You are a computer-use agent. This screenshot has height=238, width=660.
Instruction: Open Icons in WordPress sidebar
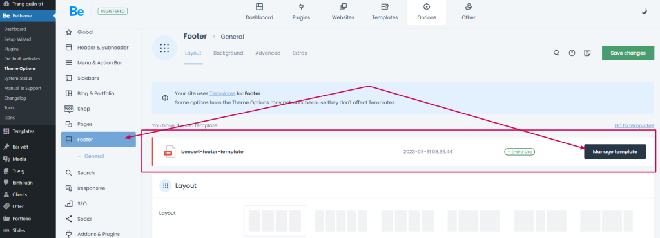click(x=9, y=118)
